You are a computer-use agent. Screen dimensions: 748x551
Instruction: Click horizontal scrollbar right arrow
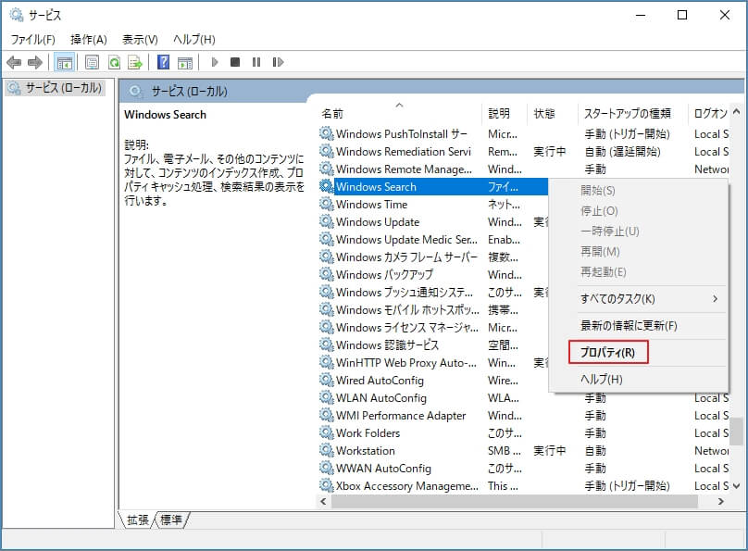[x=721, y=501]
